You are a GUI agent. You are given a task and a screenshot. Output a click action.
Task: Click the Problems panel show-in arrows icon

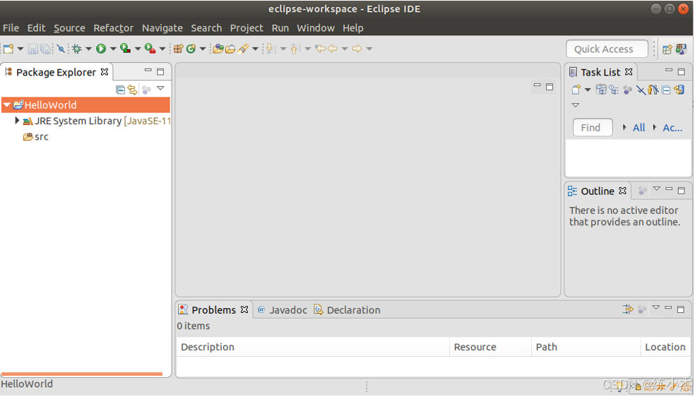coord(628,309)
